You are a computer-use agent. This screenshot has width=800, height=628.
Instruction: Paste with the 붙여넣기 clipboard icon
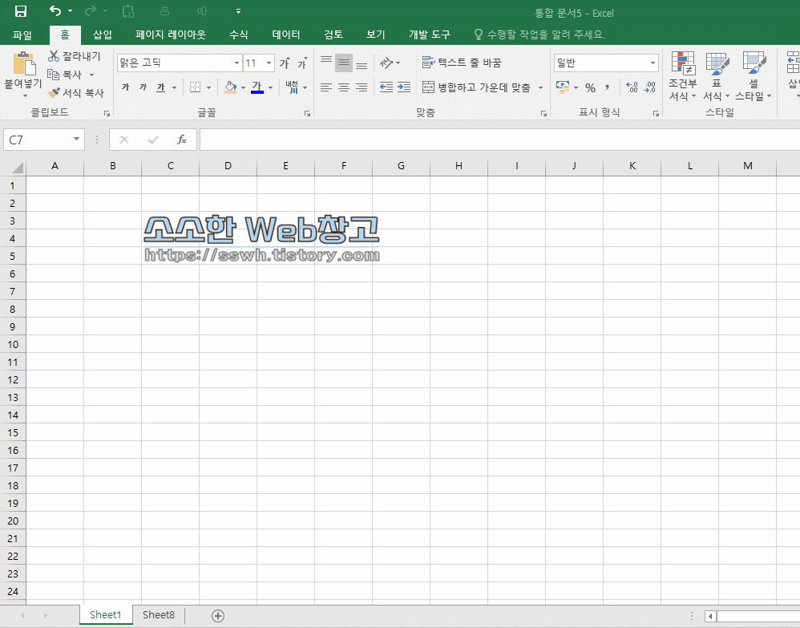coord(23,63)
